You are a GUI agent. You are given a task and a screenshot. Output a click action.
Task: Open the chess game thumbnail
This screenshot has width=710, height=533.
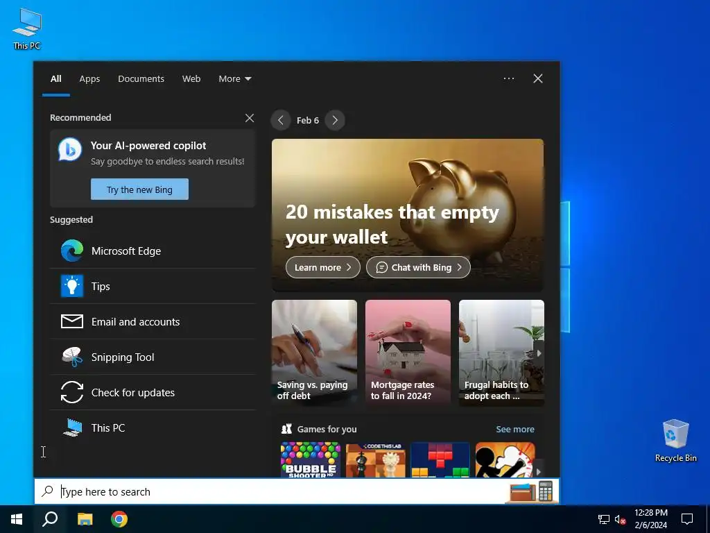pyautogui.click(x=375, y=459)
